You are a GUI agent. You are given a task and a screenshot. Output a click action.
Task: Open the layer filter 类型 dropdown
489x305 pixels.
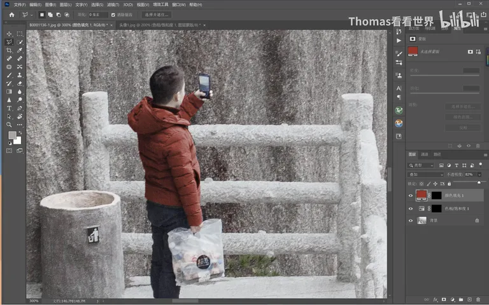click(421, 165)
